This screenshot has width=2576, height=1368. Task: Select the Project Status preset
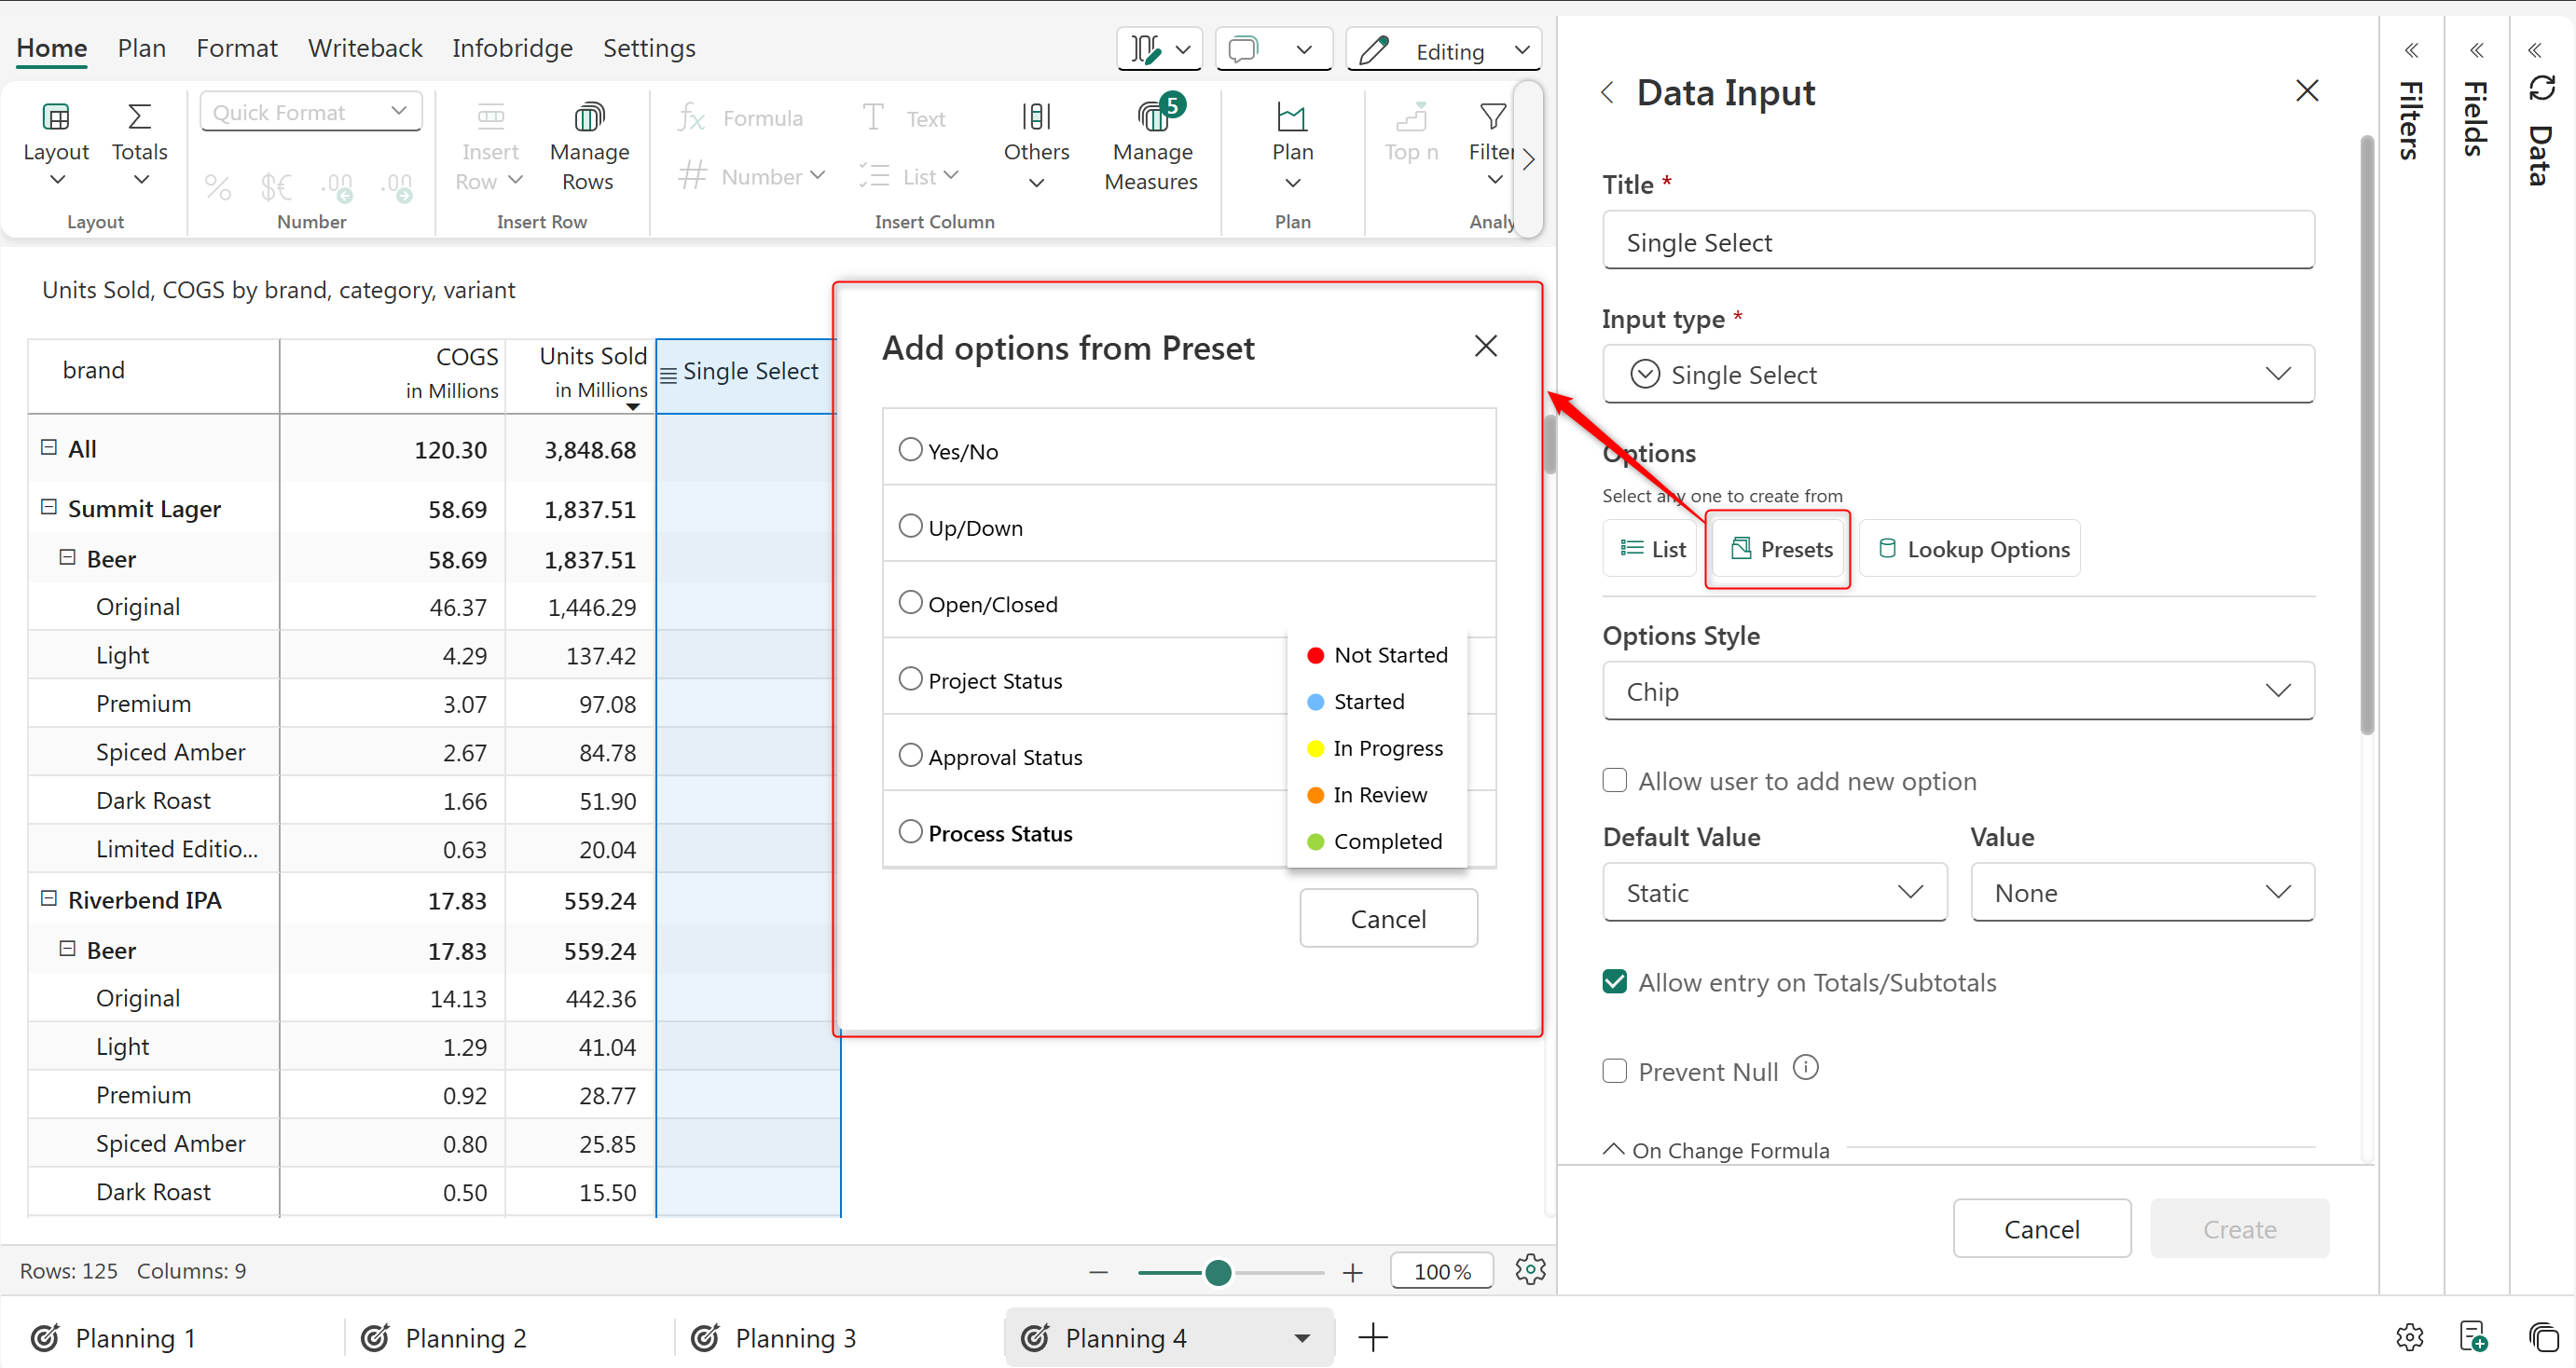coord(910,679)
